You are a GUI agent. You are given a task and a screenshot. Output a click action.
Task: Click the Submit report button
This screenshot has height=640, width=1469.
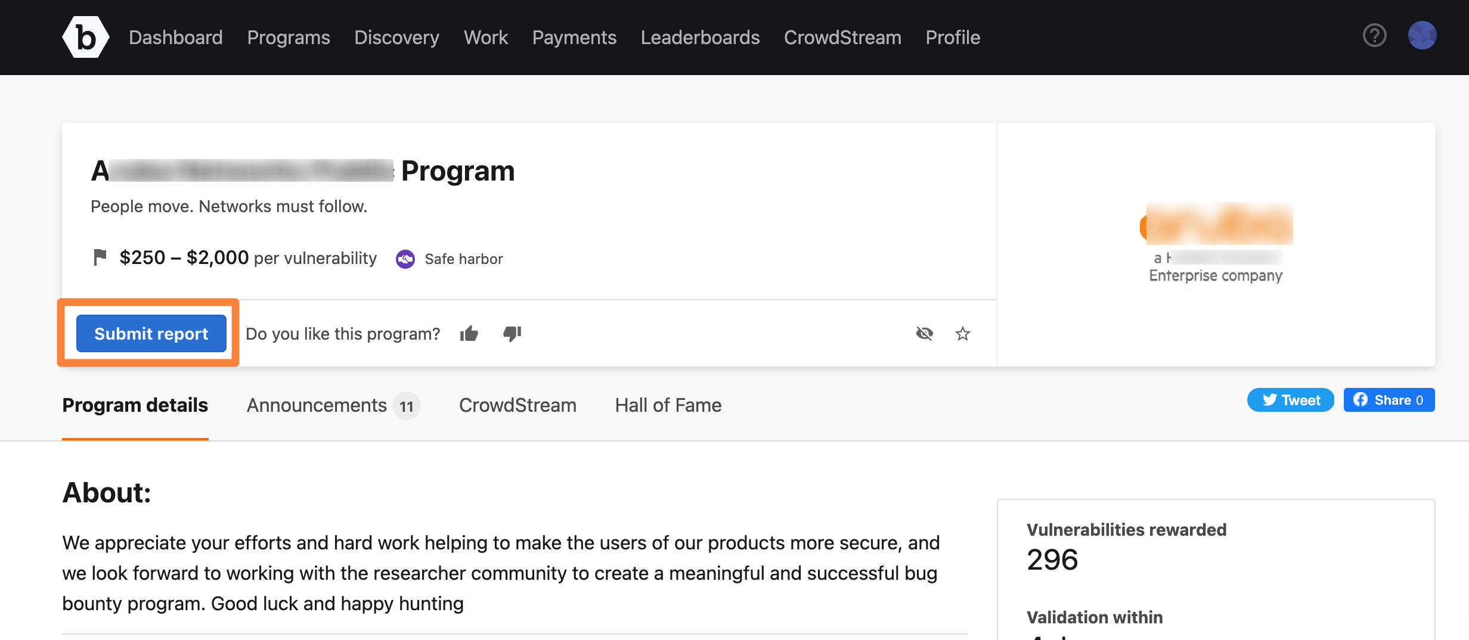click(x=151, y=333)
